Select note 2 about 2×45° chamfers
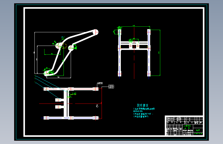The height and width of the screenshot is (144, 223). (x=143, y=114)
